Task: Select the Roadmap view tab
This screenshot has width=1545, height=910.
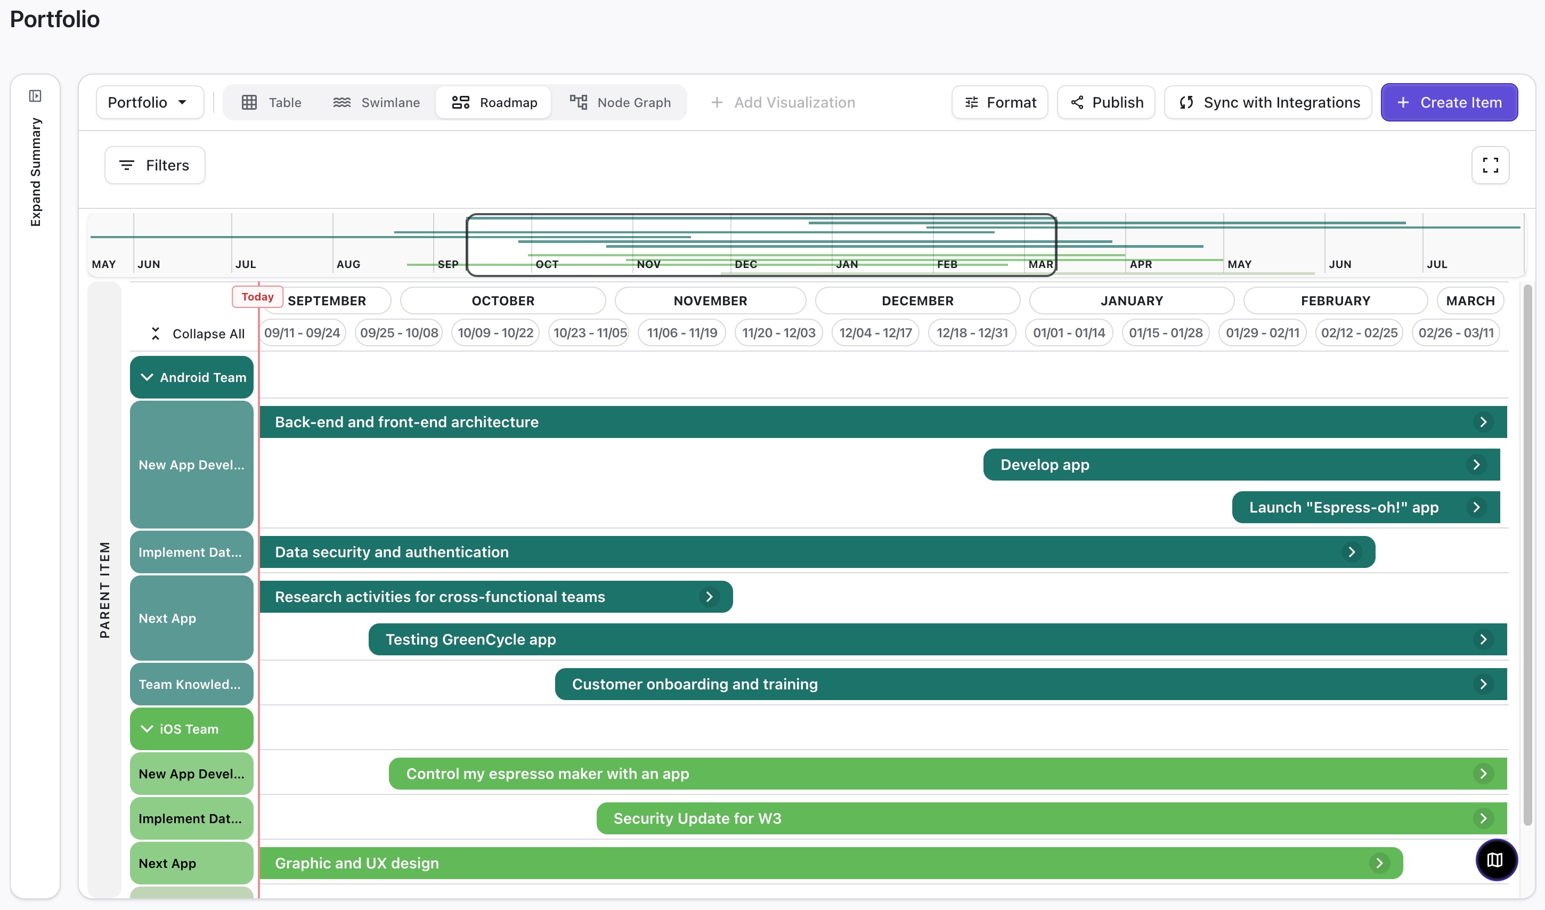Action: click(x=493, y=102)
